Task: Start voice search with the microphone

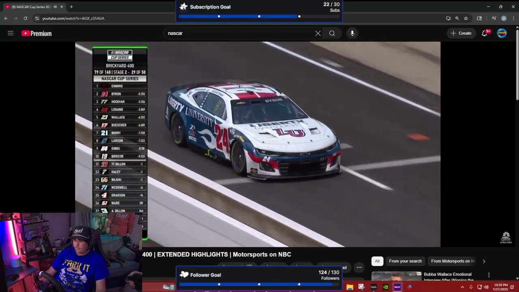Action: (352, 33)
